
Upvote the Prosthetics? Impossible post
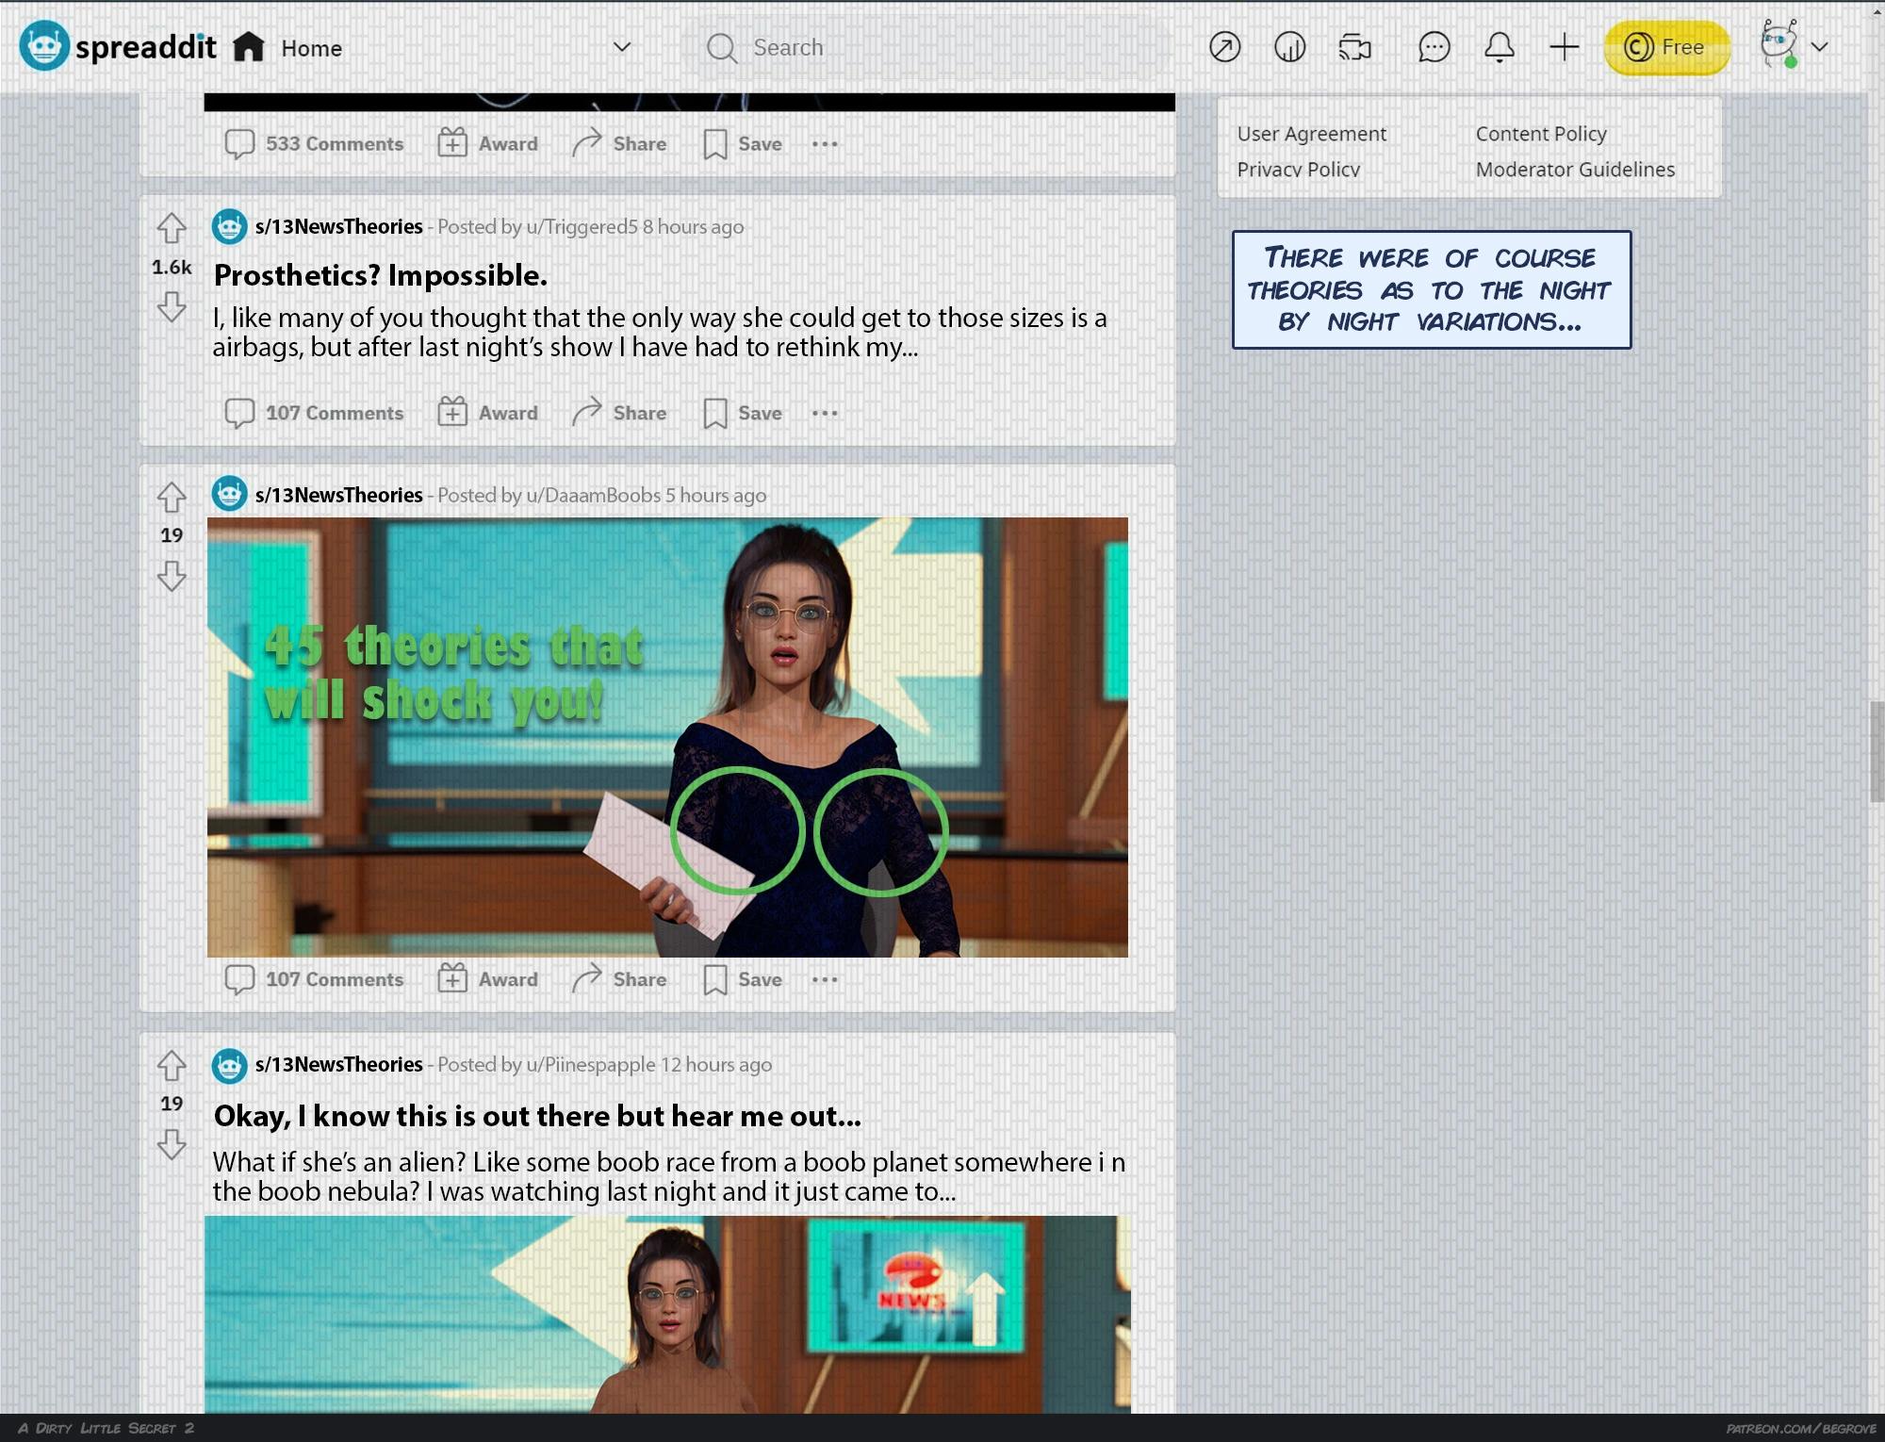pyautogui.click(x=172, y=228)
